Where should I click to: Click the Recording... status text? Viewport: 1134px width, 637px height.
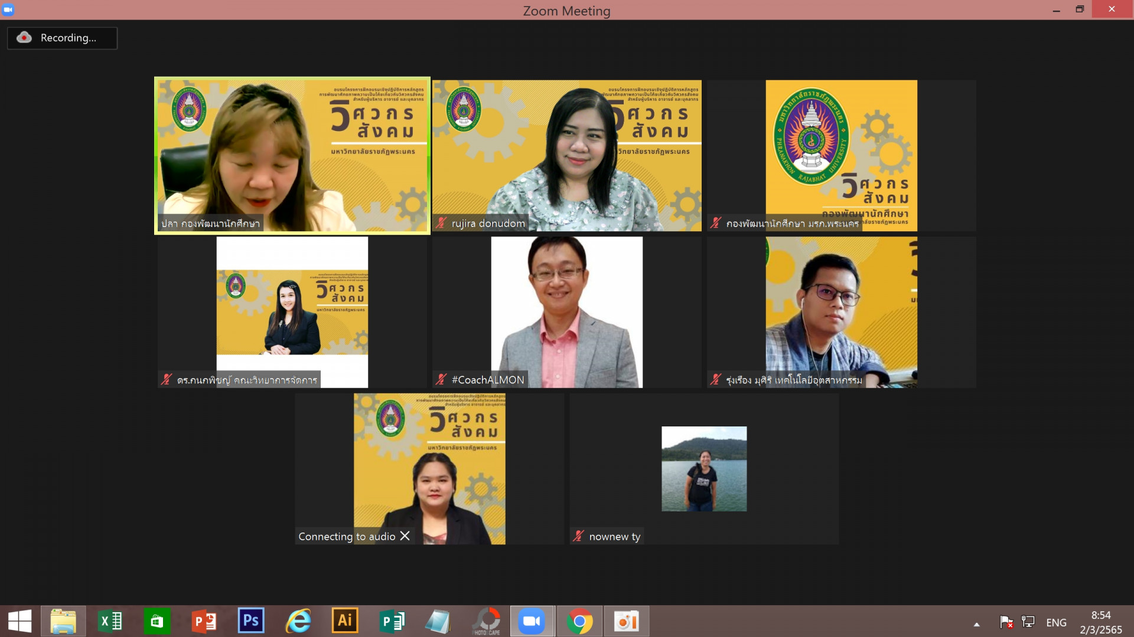pos(69,38)
